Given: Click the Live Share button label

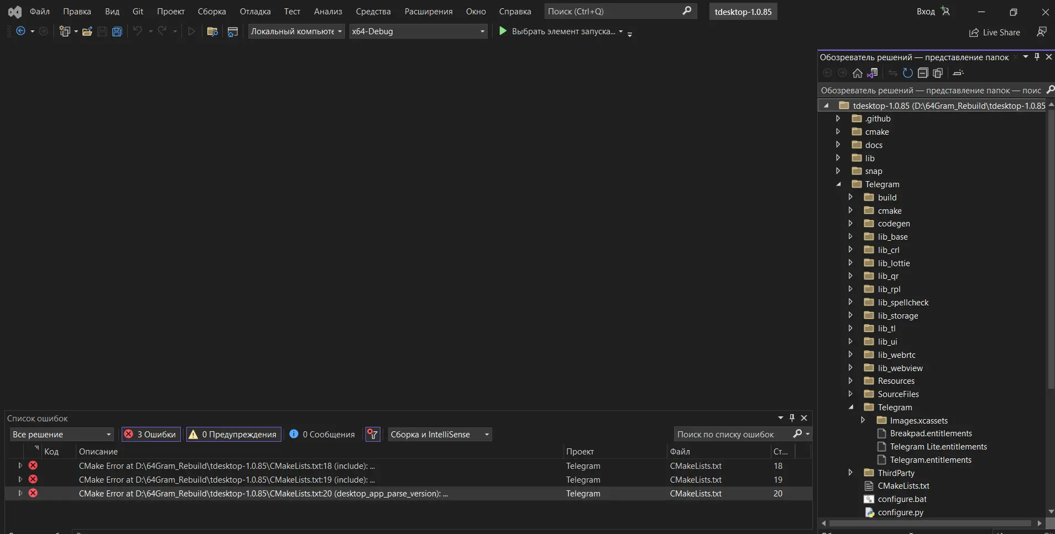Looking at the screenshot, I should click(1001, 33).
